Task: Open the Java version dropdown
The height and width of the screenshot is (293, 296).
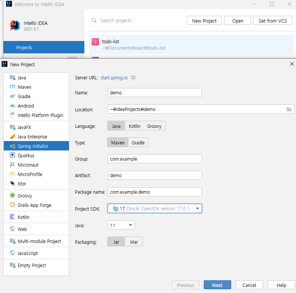Action: 121,225
